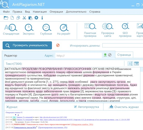
Task: Switch to the list view icon
Action: 137,63
